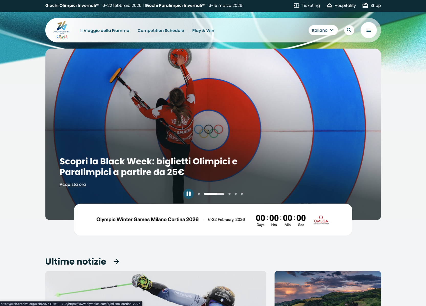This screenshot has height=306, width=426.
Task: Select the first carousel slide dot
Action: (199, 194)
